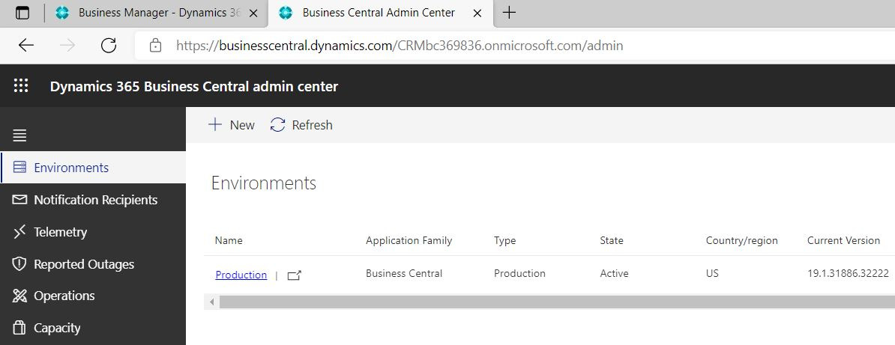Select the Active state cell

(614, 273)
